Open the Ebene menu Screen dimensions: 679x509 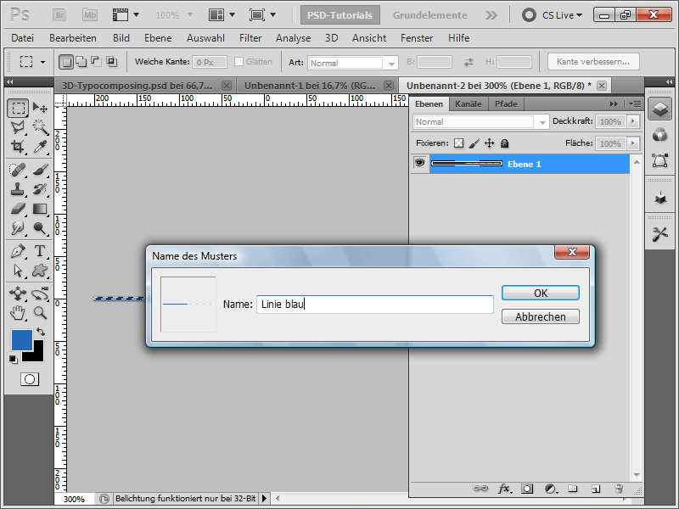[158, 38]
